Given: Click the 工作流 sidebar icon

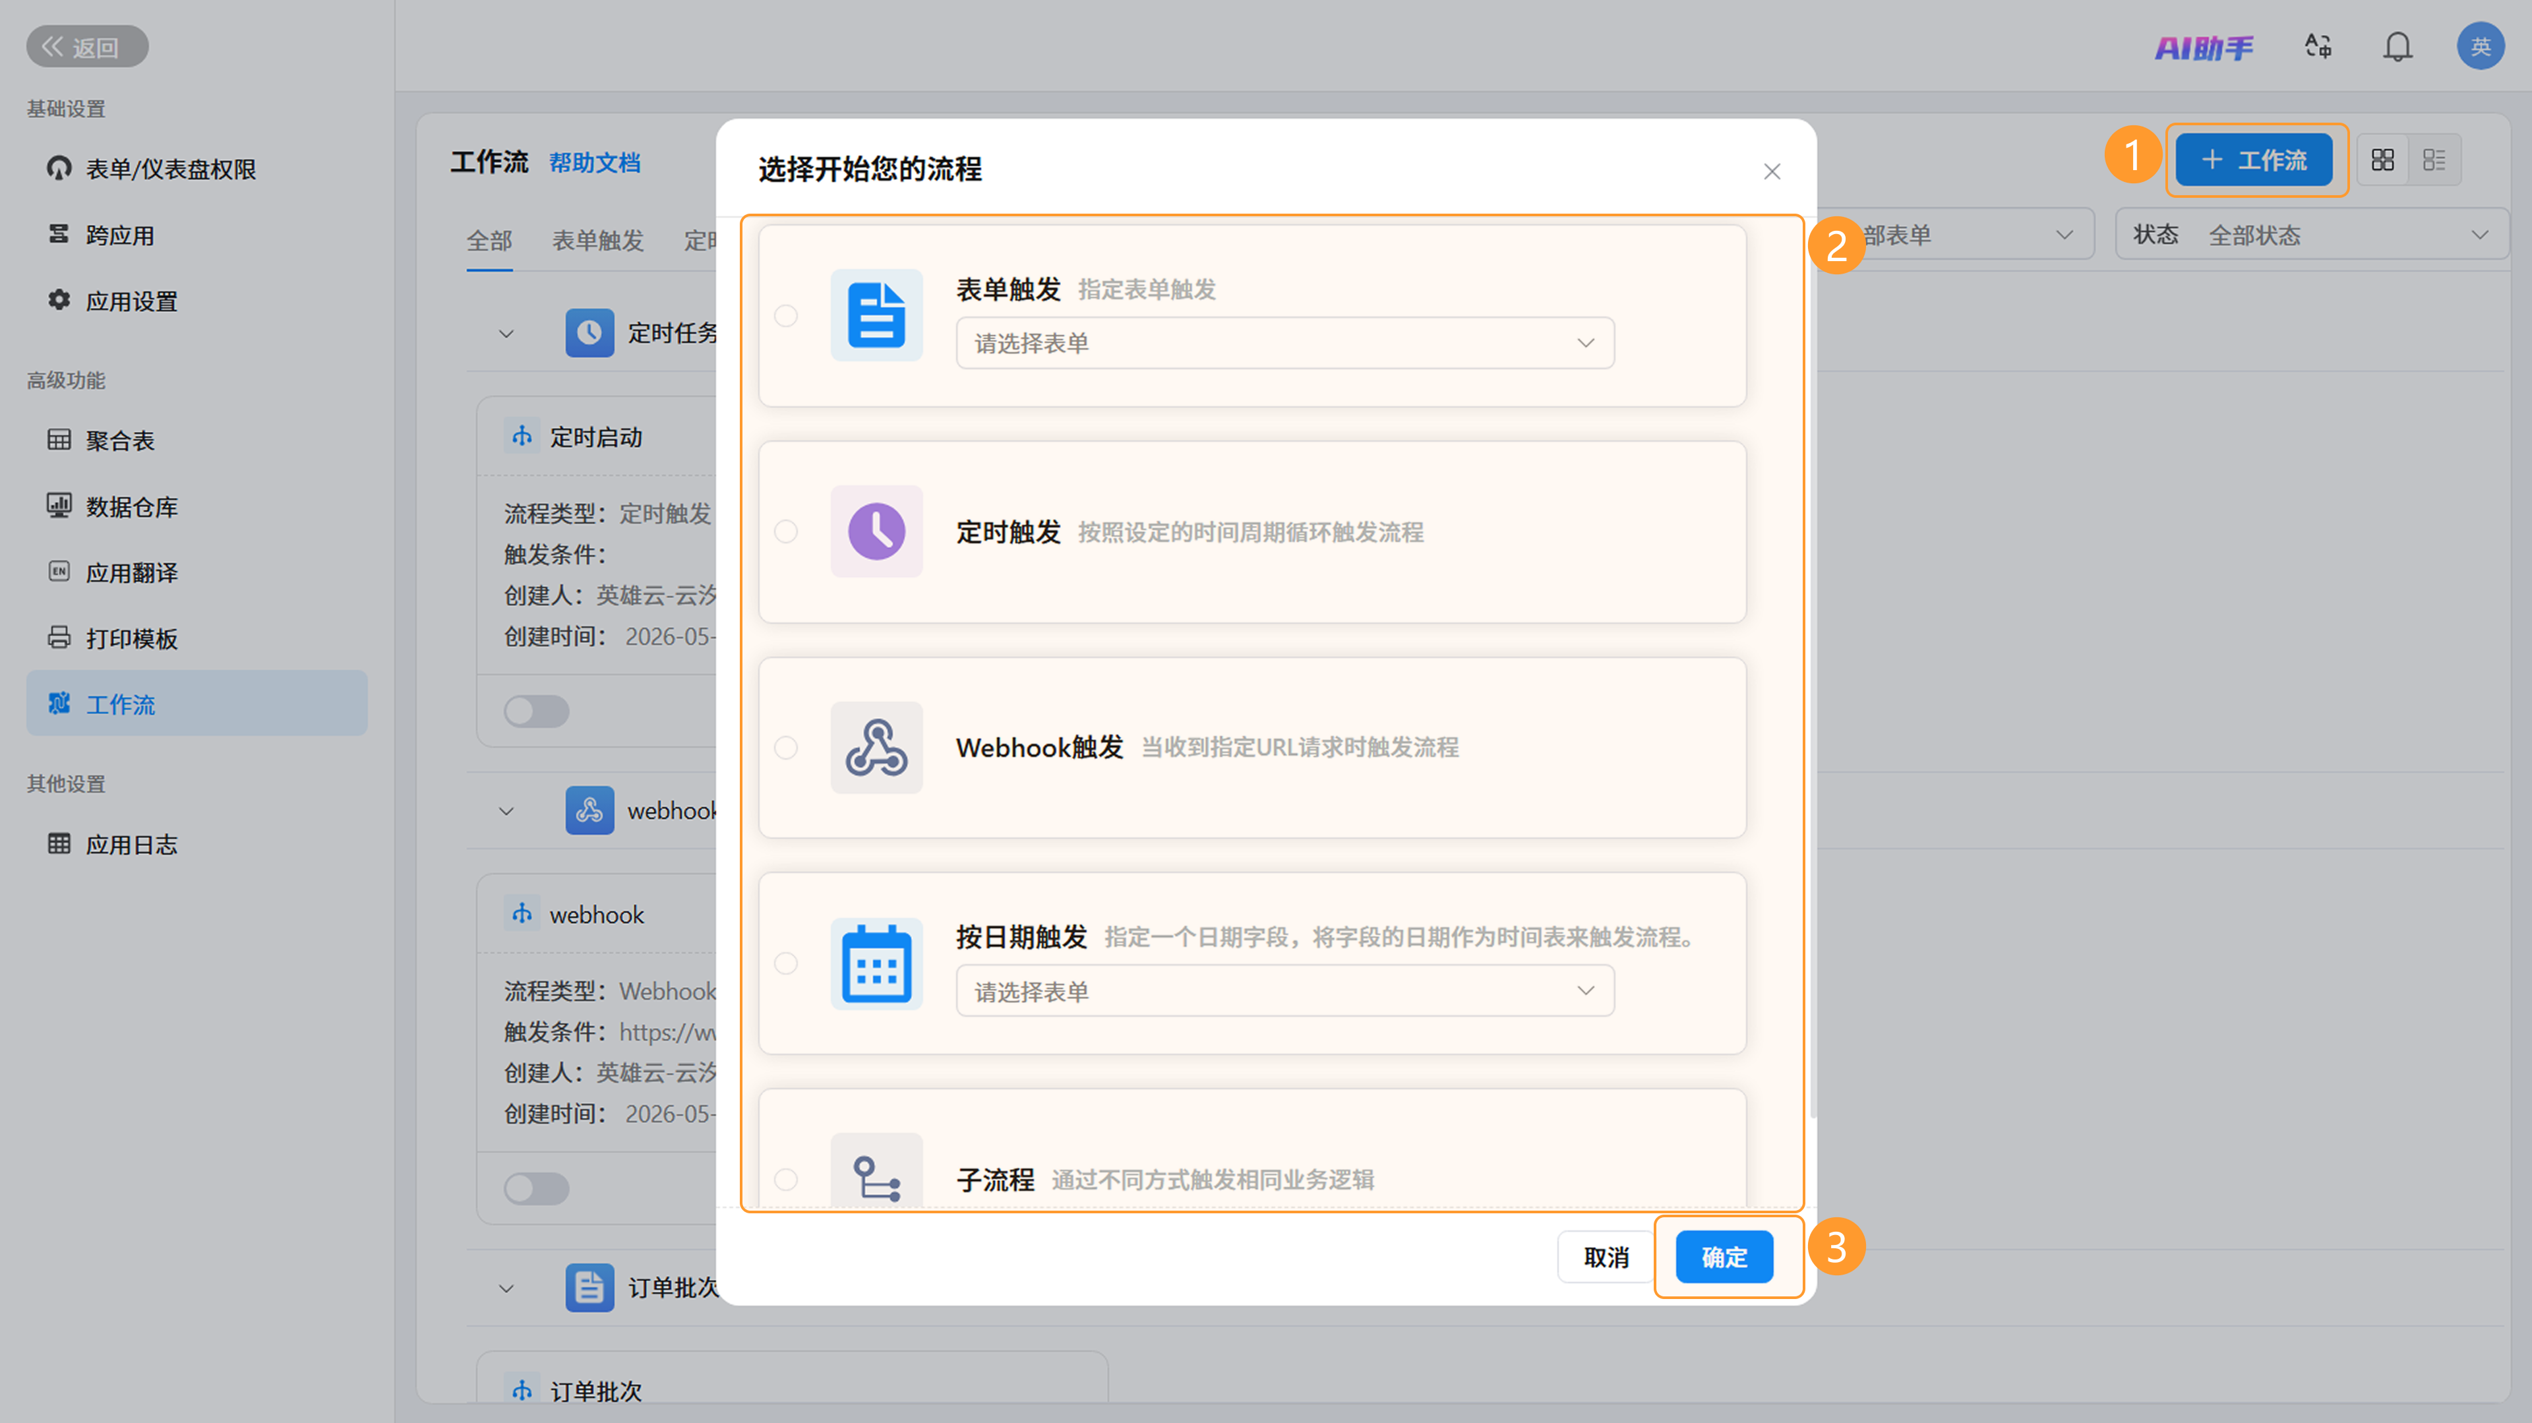Looking at the screenshot, I should pos(59,703).
